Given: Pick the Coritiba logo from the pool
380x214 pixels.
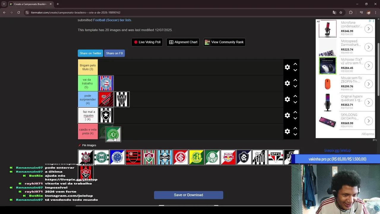Looking at the screenshot, I should (102, 157).
